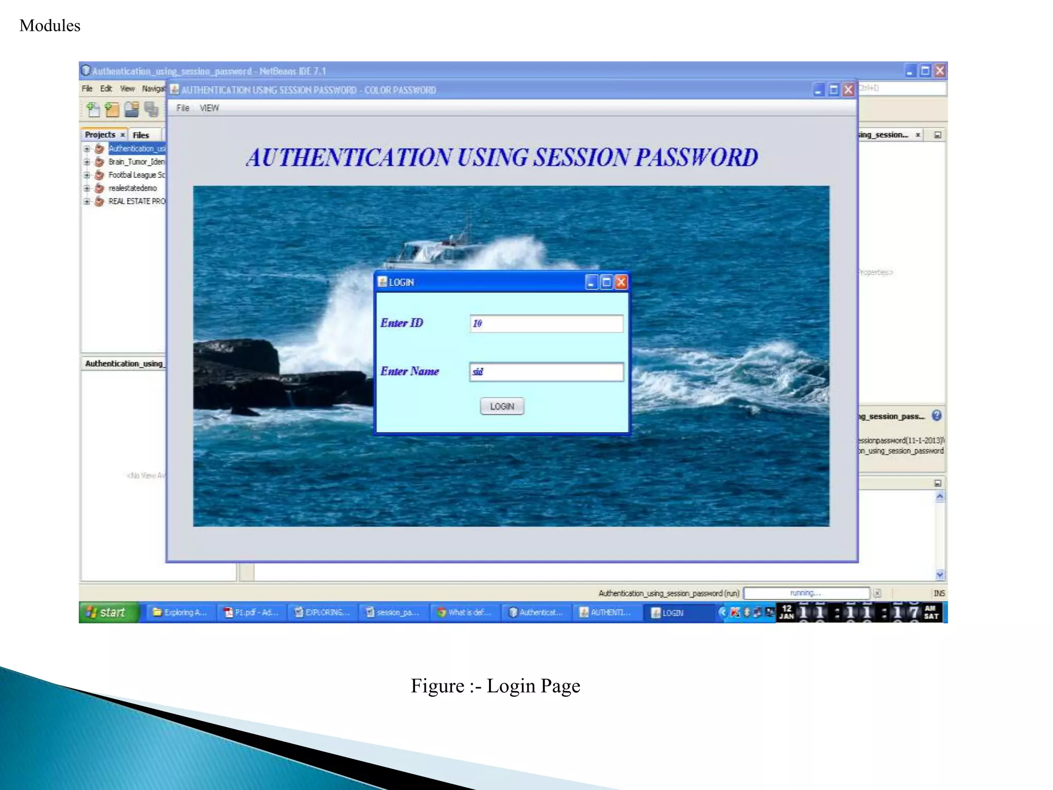
Task: Expand the REAL ESTATE PRO project node
Action: 87,201
